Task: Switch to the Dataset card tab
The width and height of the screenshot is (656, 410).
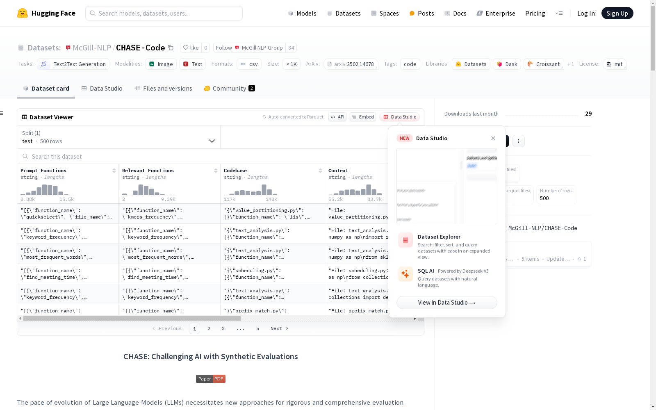Action: (46, 88)
